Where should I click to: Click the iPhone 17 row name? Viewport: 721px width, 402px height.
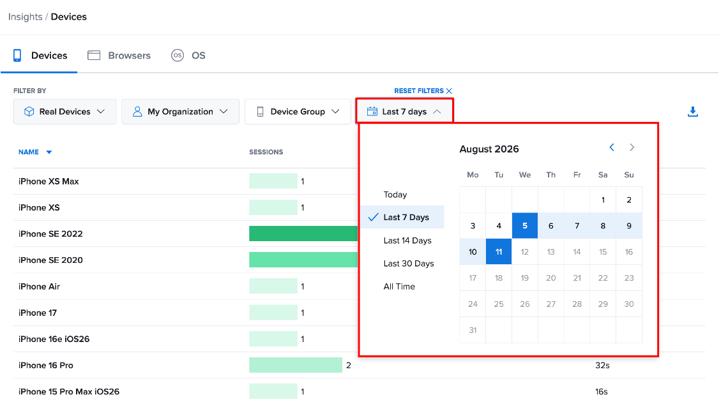38,313
